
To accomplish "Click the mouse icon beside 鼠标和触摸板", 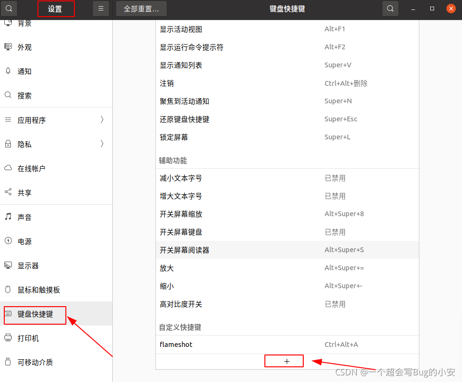I will tap(8, 290).
